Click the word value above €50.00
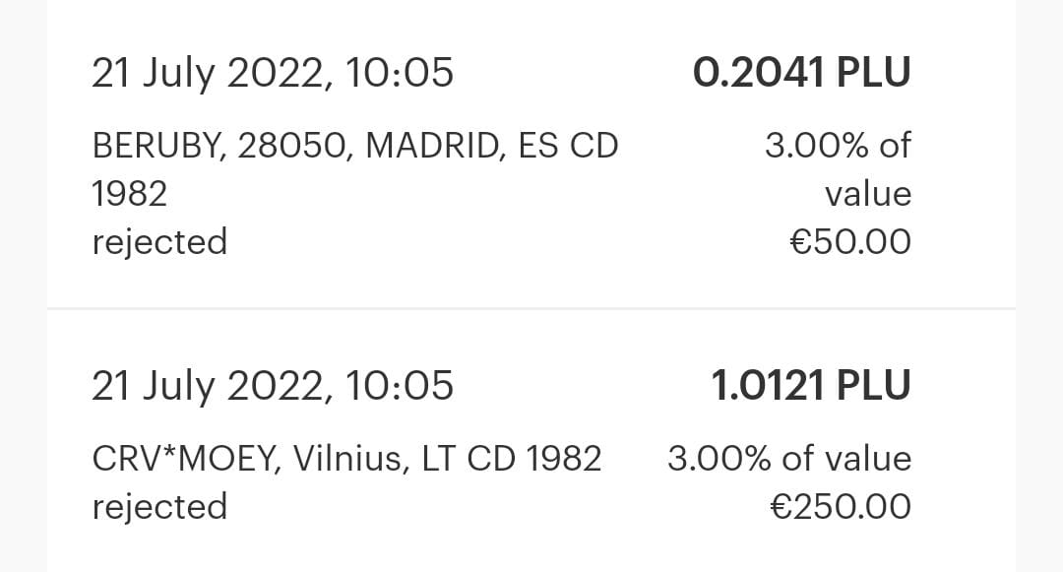 pos(868,194)
